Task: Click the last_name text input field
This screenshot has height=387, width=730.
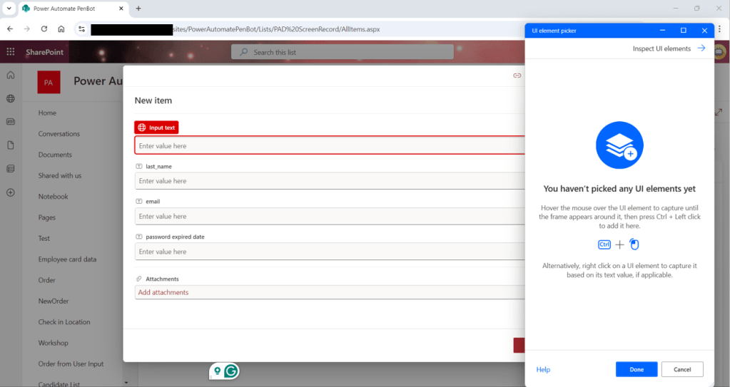Action: click(330, 181)
